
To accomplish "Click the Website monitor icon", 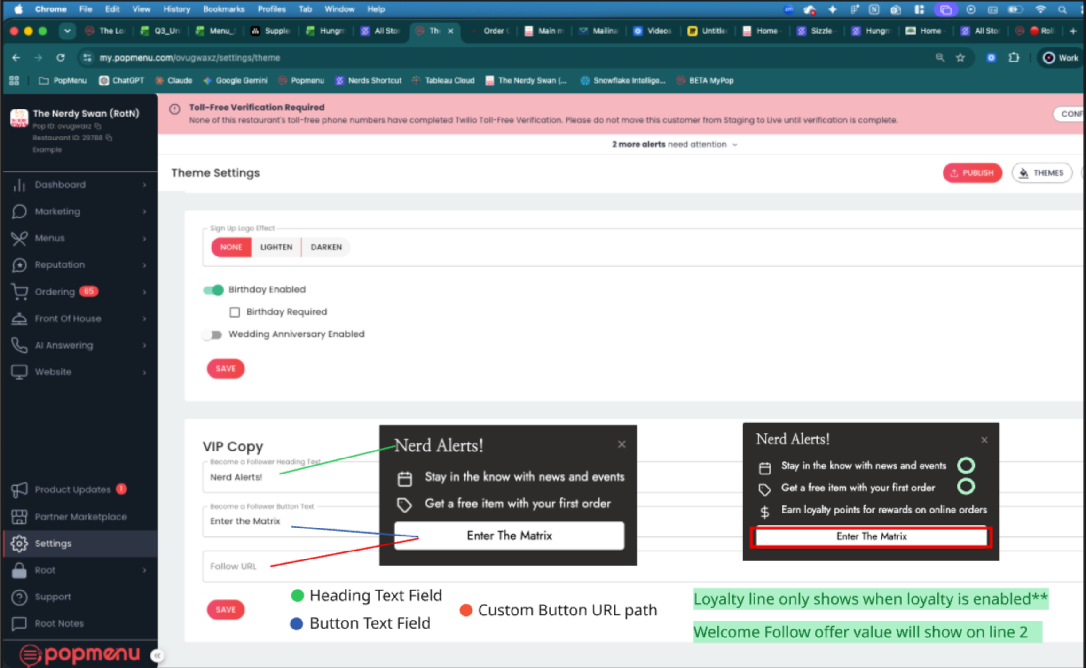I will tap(19, 372).
